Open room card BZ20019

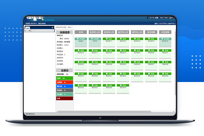[123, 54]
